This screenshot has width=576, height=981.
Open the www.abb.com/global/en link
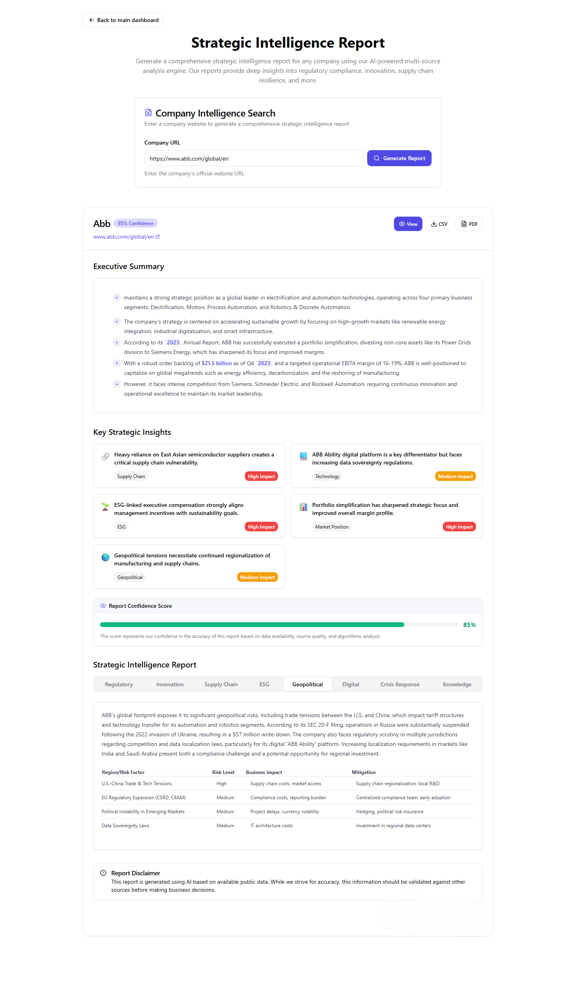[123, 236]
